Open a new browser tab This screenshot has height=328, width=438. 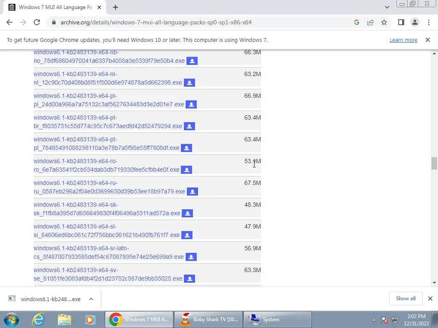[x=115, y=8]
